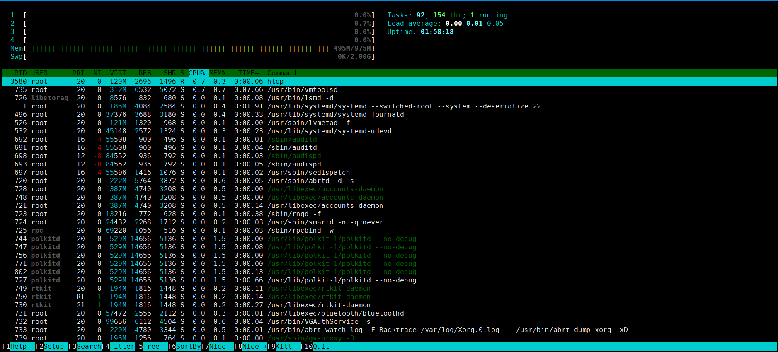The height and width of the screenshot is (352, 778).
Task: Select the bluetoothd process row
Action: (x=390, y=313)
